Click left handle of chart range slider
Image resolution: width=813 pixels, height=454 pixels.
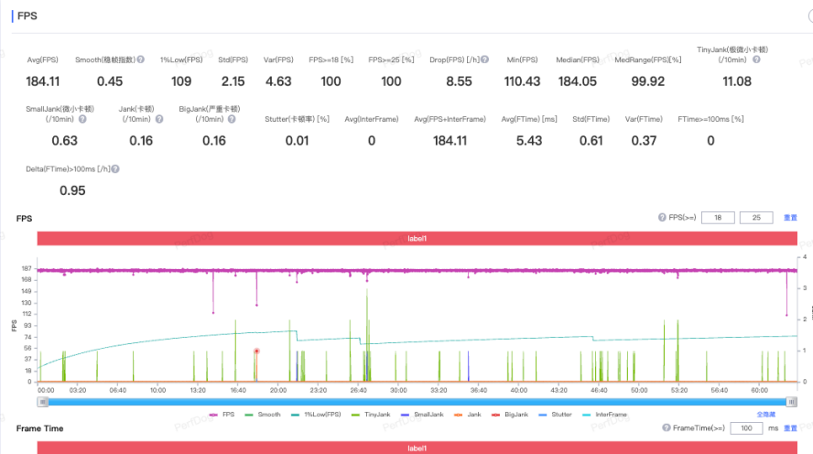43,402
